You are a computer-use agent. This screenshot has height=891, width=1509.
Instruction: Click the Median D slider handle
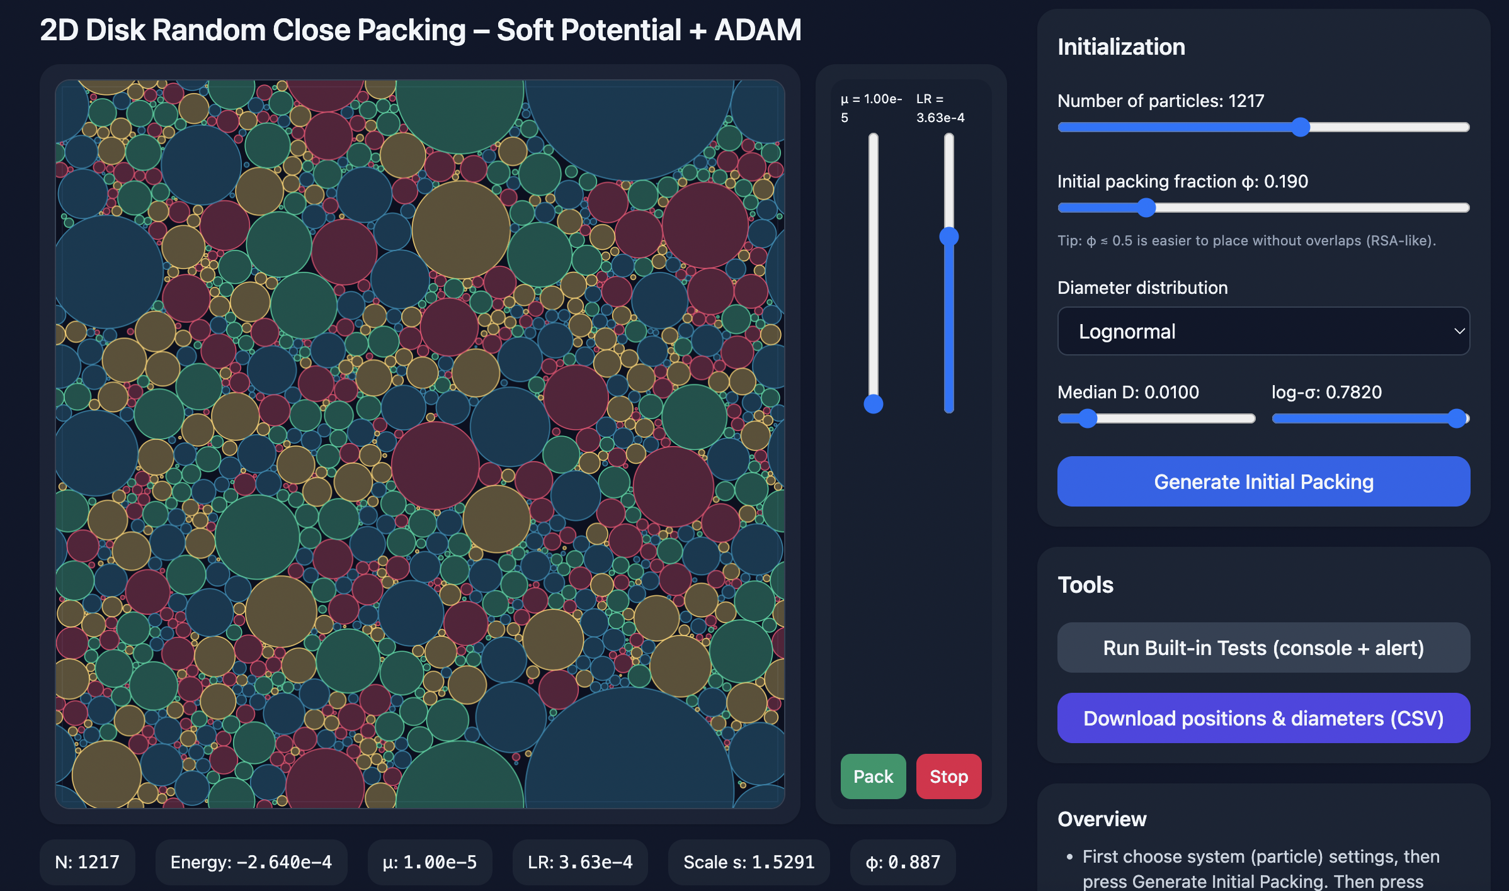click(x=1088, y=418)
